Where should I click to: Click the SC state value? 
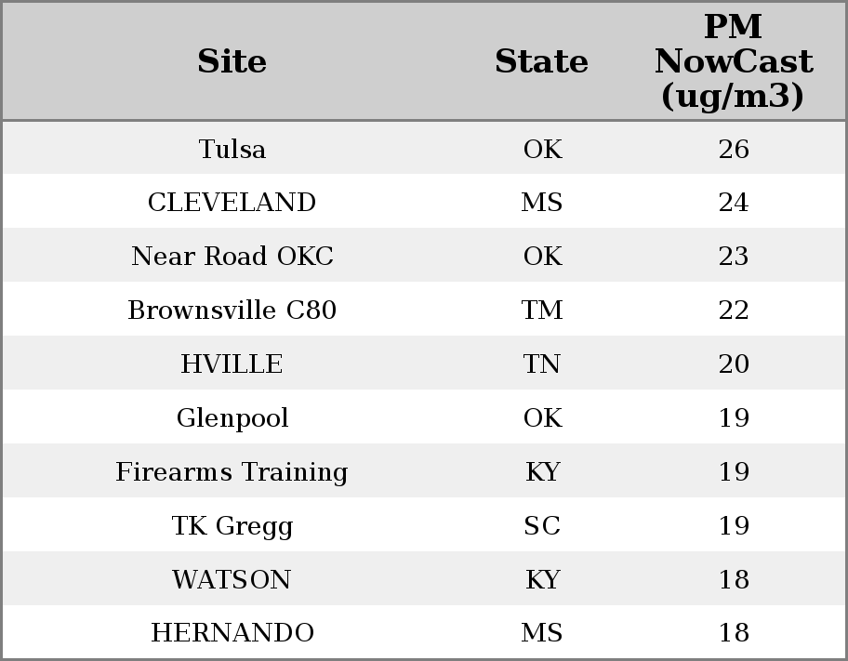[x=542, y=525]
